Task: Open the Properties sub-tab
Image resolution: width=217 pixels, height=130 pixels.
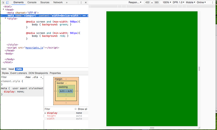Action: coord(55,73)
